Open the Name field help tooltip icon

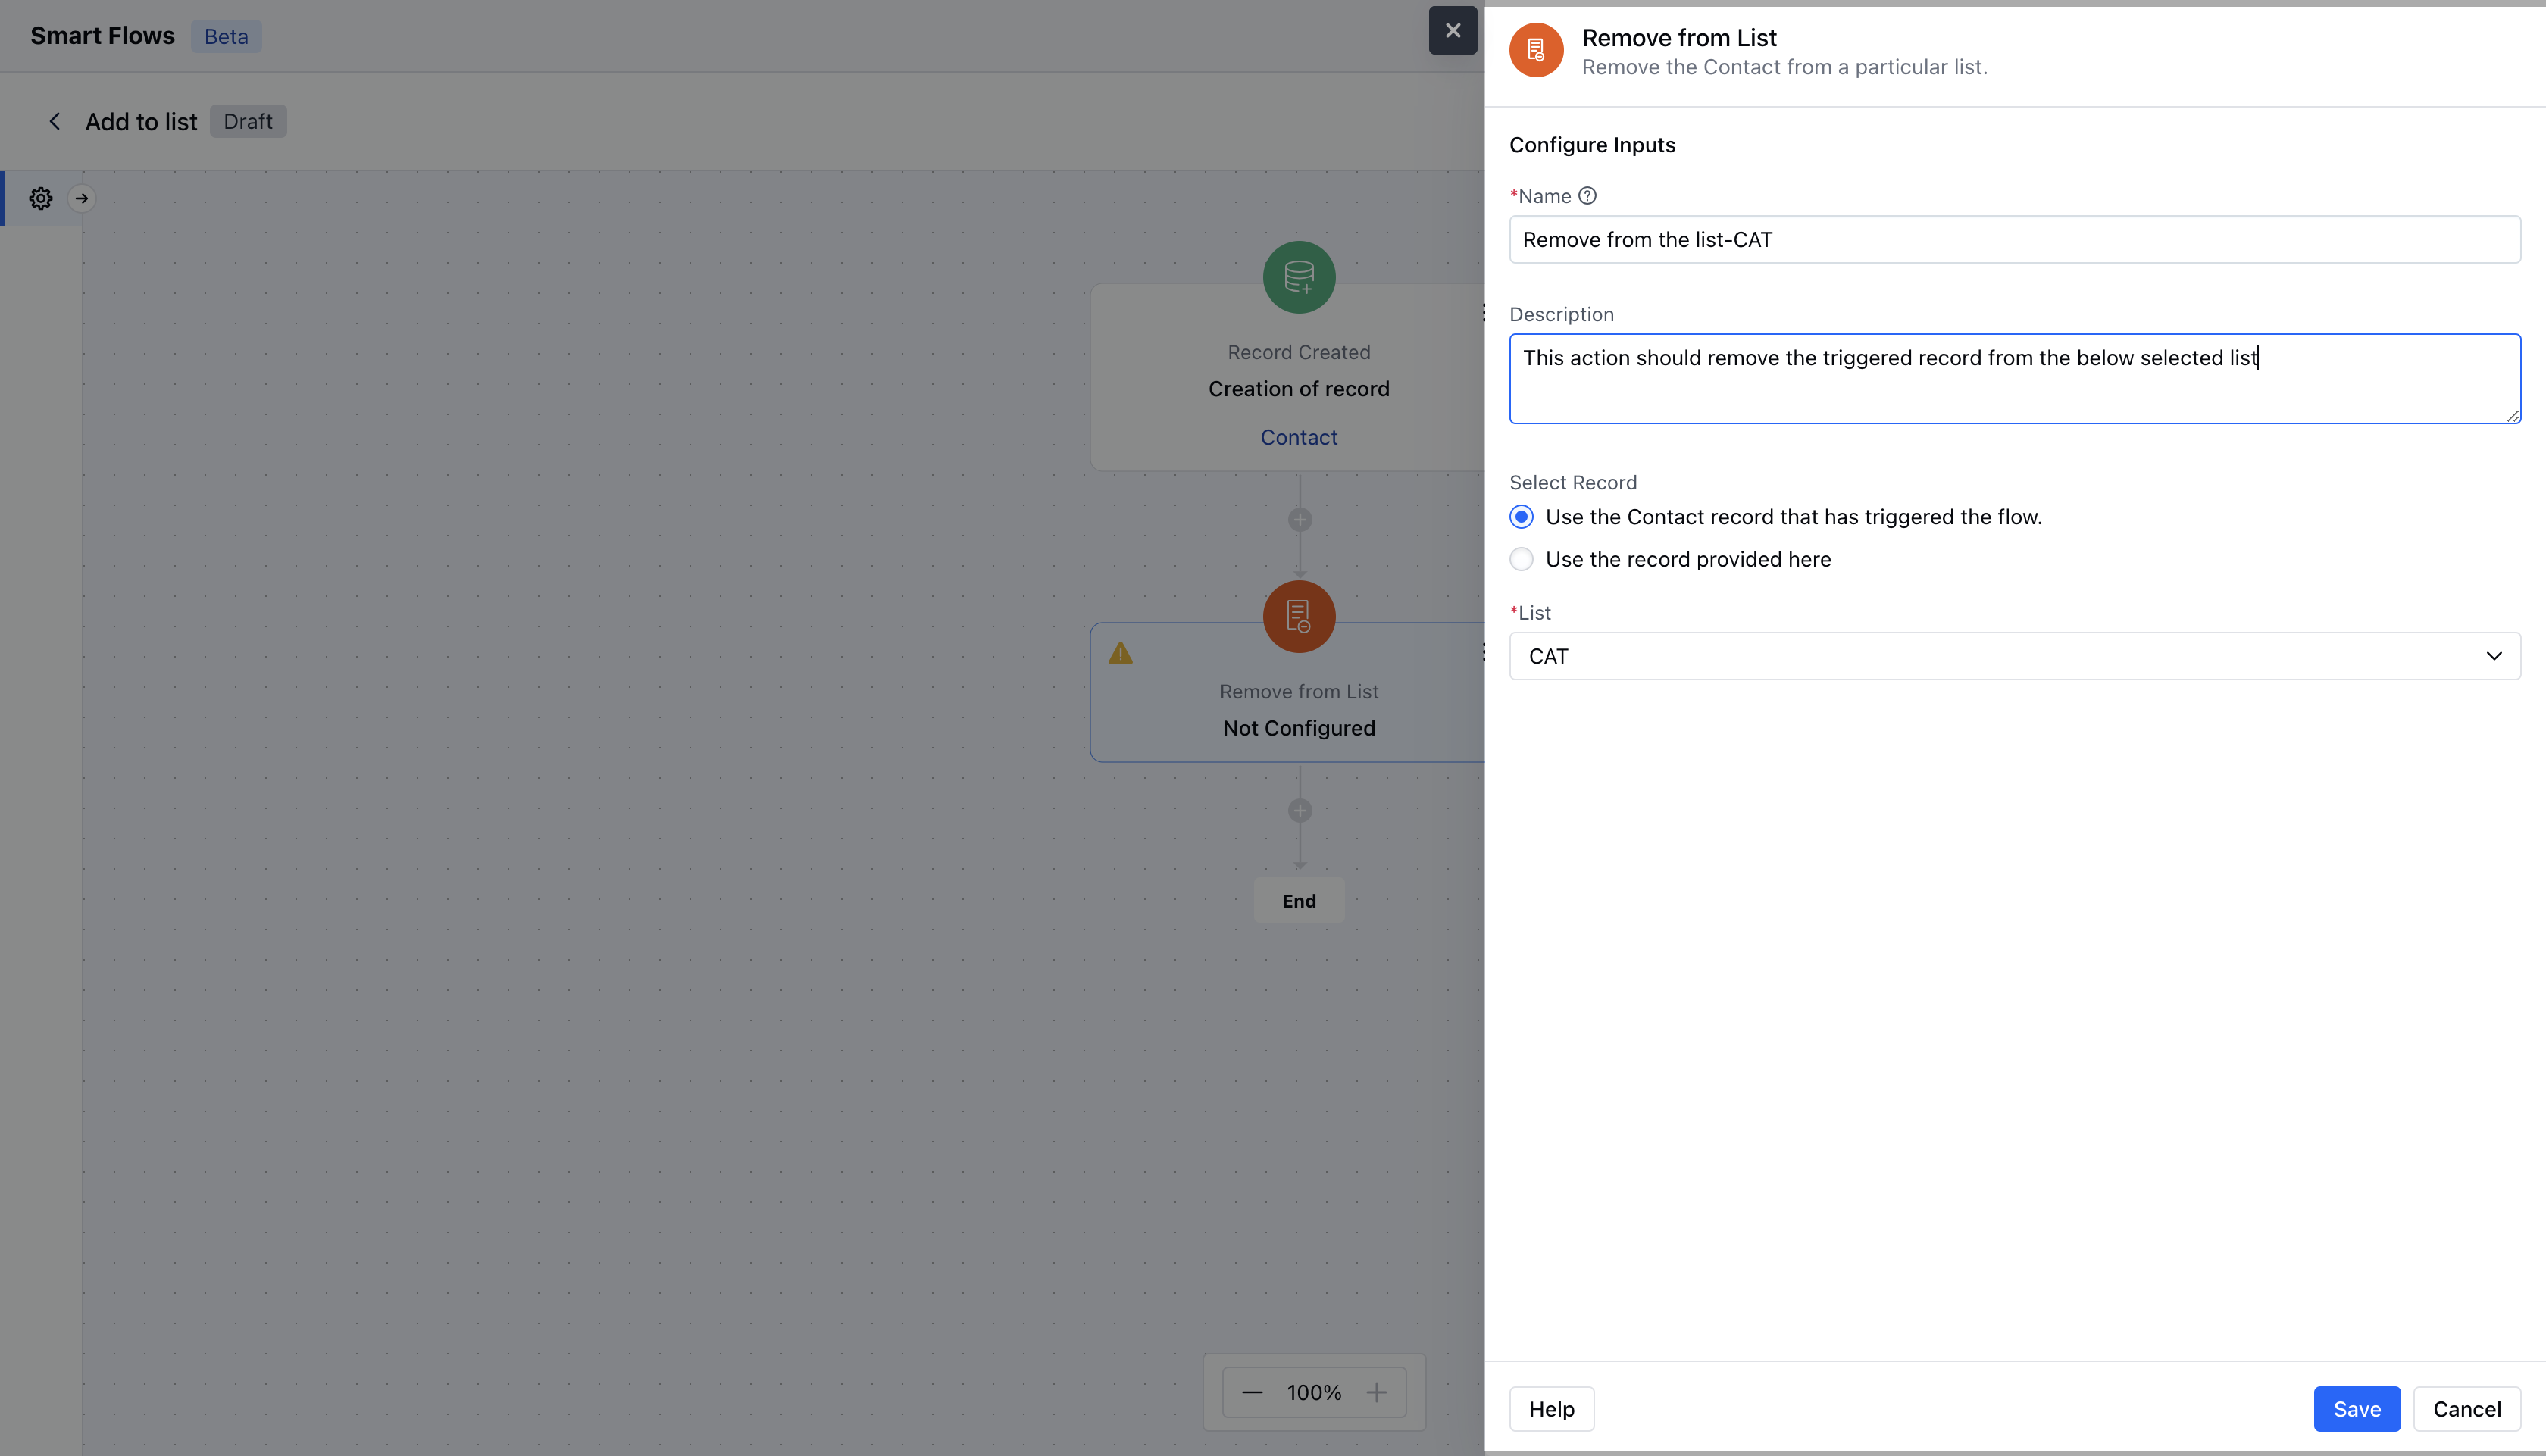pyautogui.click(x=1587, y=195)
